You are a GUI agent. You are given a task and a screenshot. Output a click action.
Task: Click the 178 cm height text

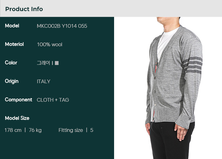coord(13,130)
